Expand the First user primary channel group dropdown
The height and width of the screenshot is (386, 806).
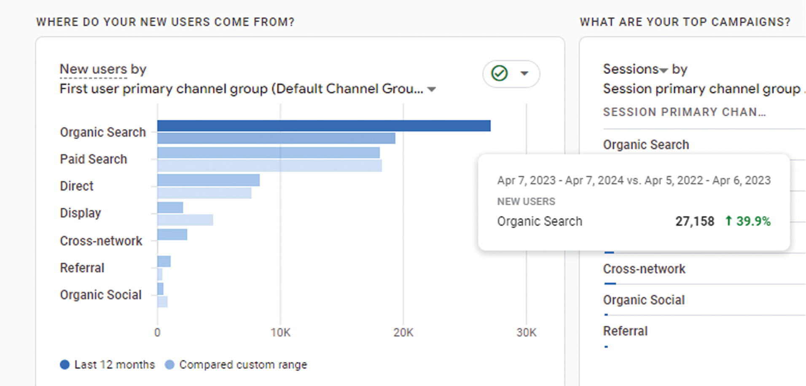(432, 89)
